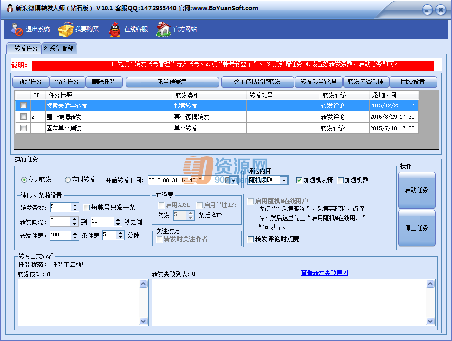Open QQ penguin online support icon
Image resolution: width=452 pixels, height=341 pixels.
[x=115, y=29]
